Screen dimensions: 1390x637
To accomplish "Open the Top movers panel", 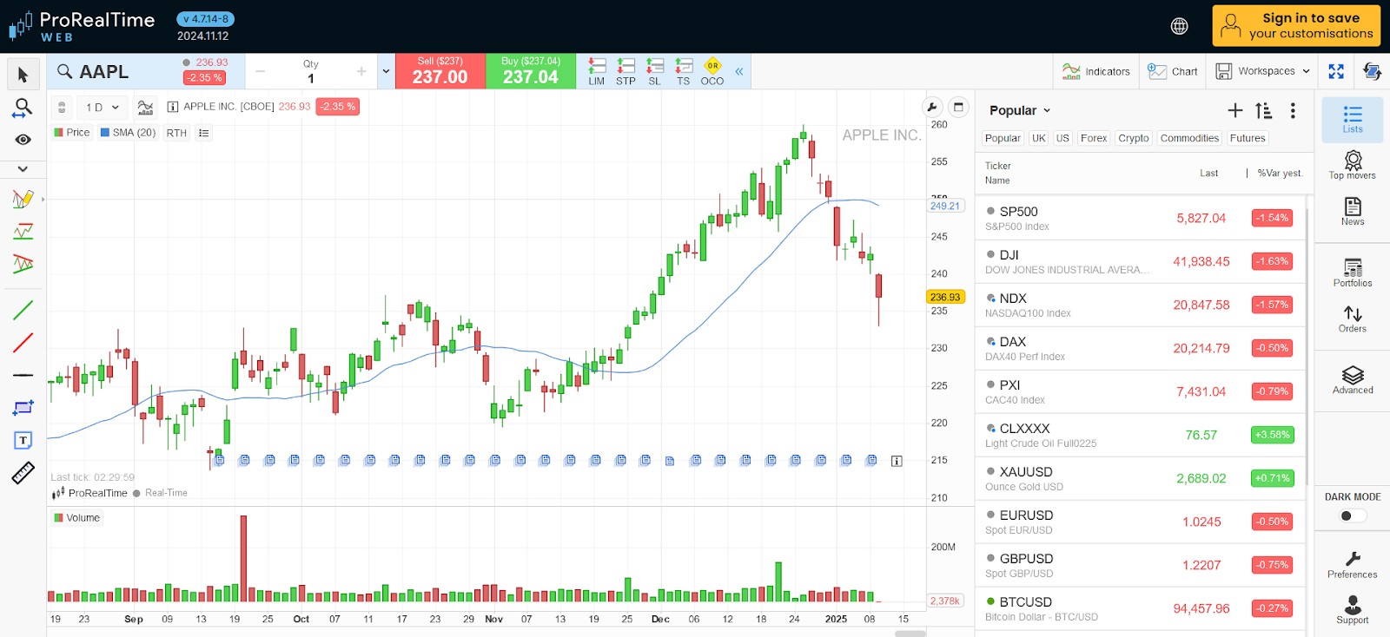I will click(1353, 165).
